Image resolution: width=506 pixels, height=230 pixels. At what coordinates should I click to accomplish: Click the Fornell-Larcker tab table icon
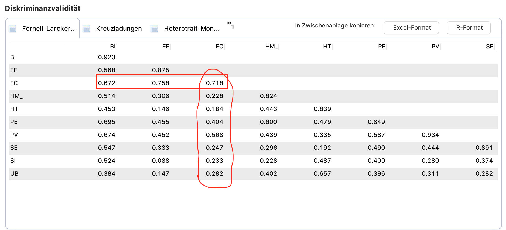click(12, 28)
